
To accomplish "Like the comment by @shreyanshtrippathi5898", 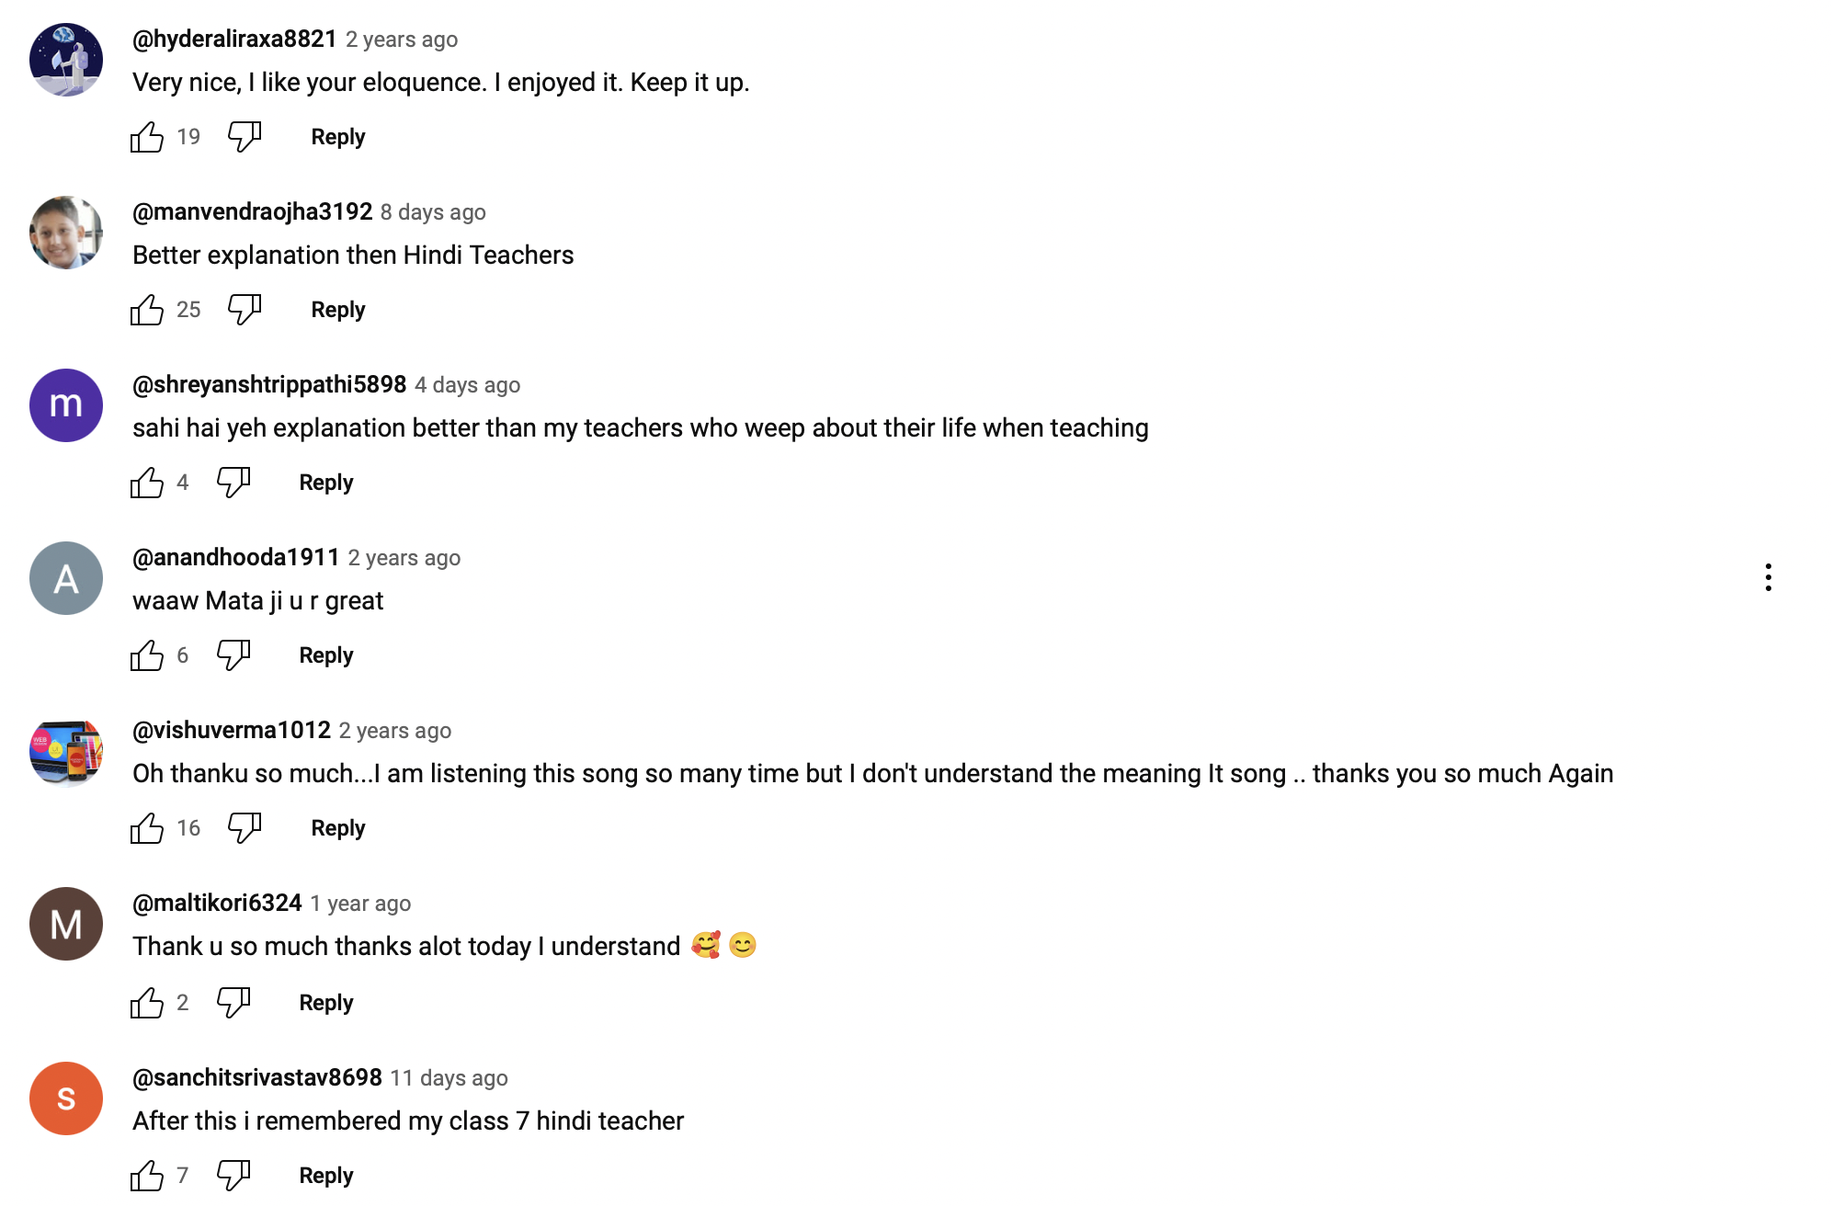I will click(x=147, y=483).
